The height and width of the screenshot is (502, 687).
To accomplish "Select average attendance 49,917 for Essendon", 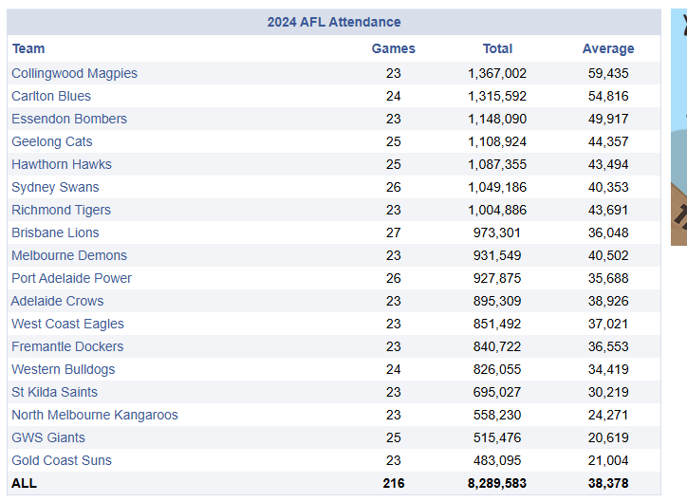I will tap(608, 119).
